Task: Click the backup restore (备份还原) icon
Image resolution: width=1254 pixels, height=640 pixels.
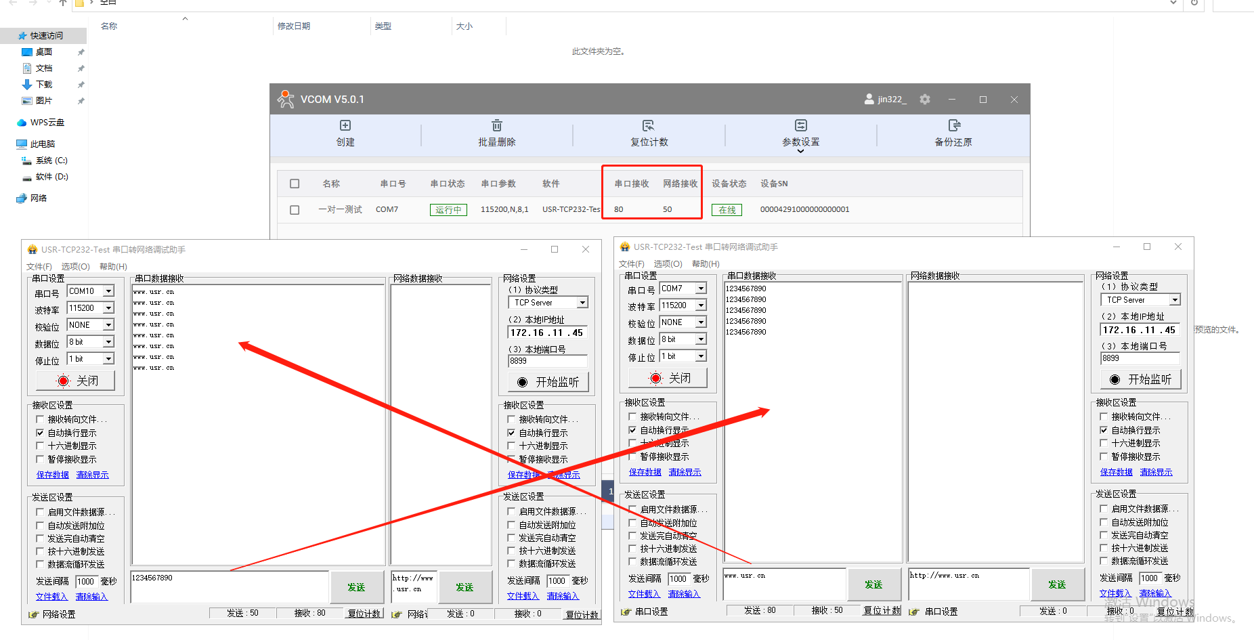Action: pyautogui.click(x=953, y=126)
